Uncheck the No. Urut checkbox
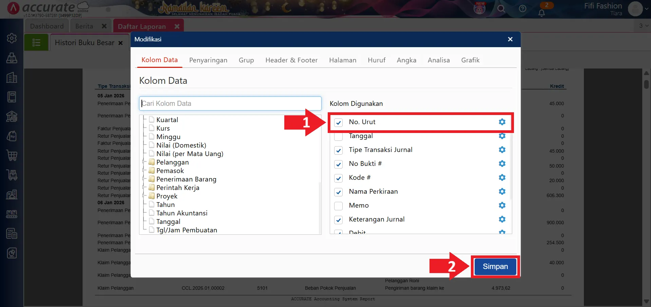This screenshot has height=307, width=651. coord(338,122)
